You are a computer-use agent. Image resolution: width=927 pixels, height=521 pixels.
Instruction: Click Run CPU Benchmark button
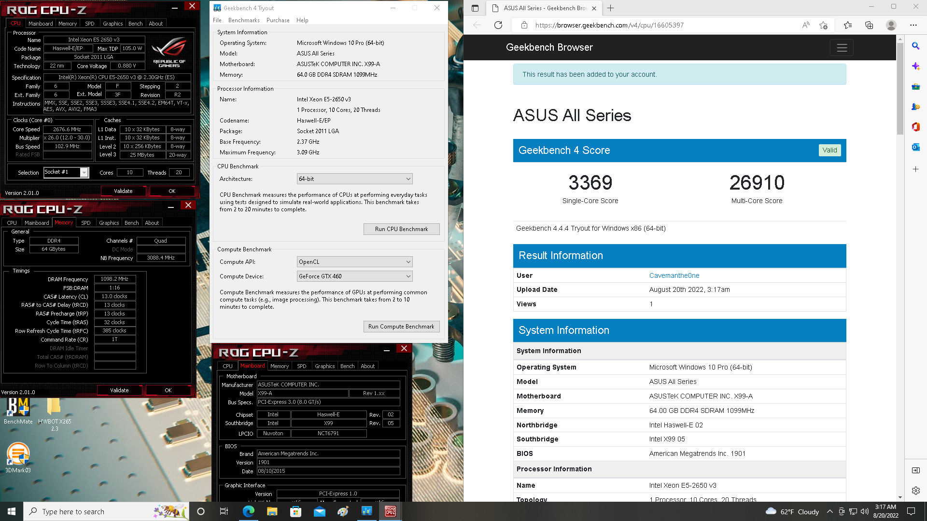(401, 229)
